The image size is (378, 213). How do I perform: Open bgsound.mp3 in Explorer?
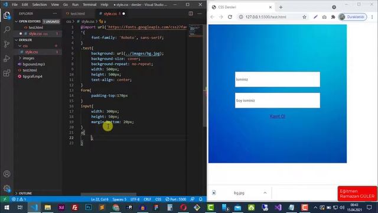[x=34, y=64]
